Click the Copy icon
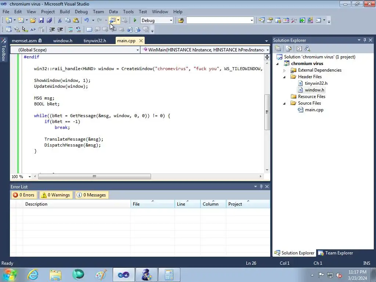Screen dimensions: 376x282 click(68, 21)
